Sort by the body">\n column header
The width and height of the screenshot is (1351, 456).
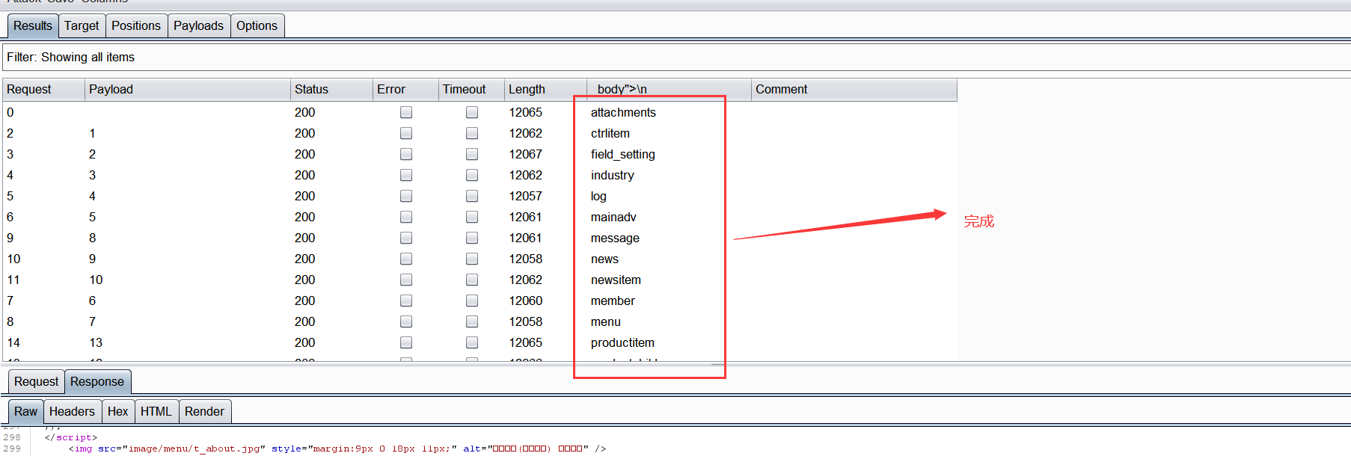tap(669, 89)
